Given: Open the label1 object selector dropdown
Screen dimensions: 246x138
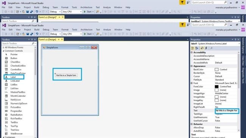Looking at the screenshot, I should 239,44.
